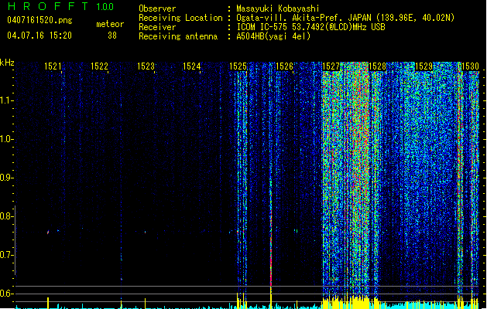
Task: Click the Ogata-vill. Akita-Pref. JAPAN location text
Action: click(x=304, y=18)
